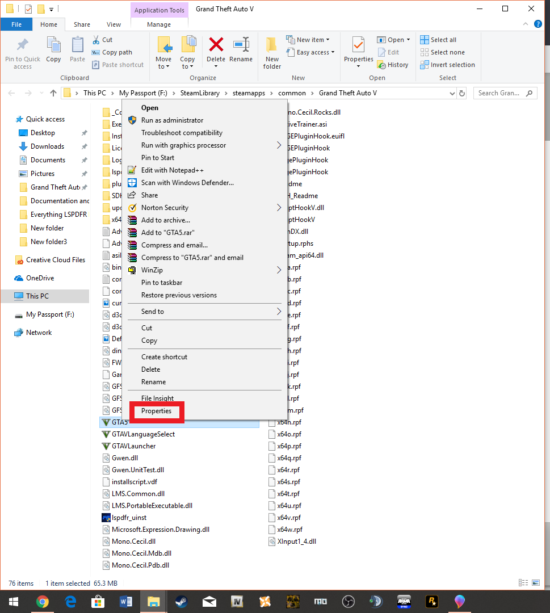Click Paste shortcut in the ribbon
This screenshot has width=550, height=613.
pyautogui.click(x=118, y=65)
